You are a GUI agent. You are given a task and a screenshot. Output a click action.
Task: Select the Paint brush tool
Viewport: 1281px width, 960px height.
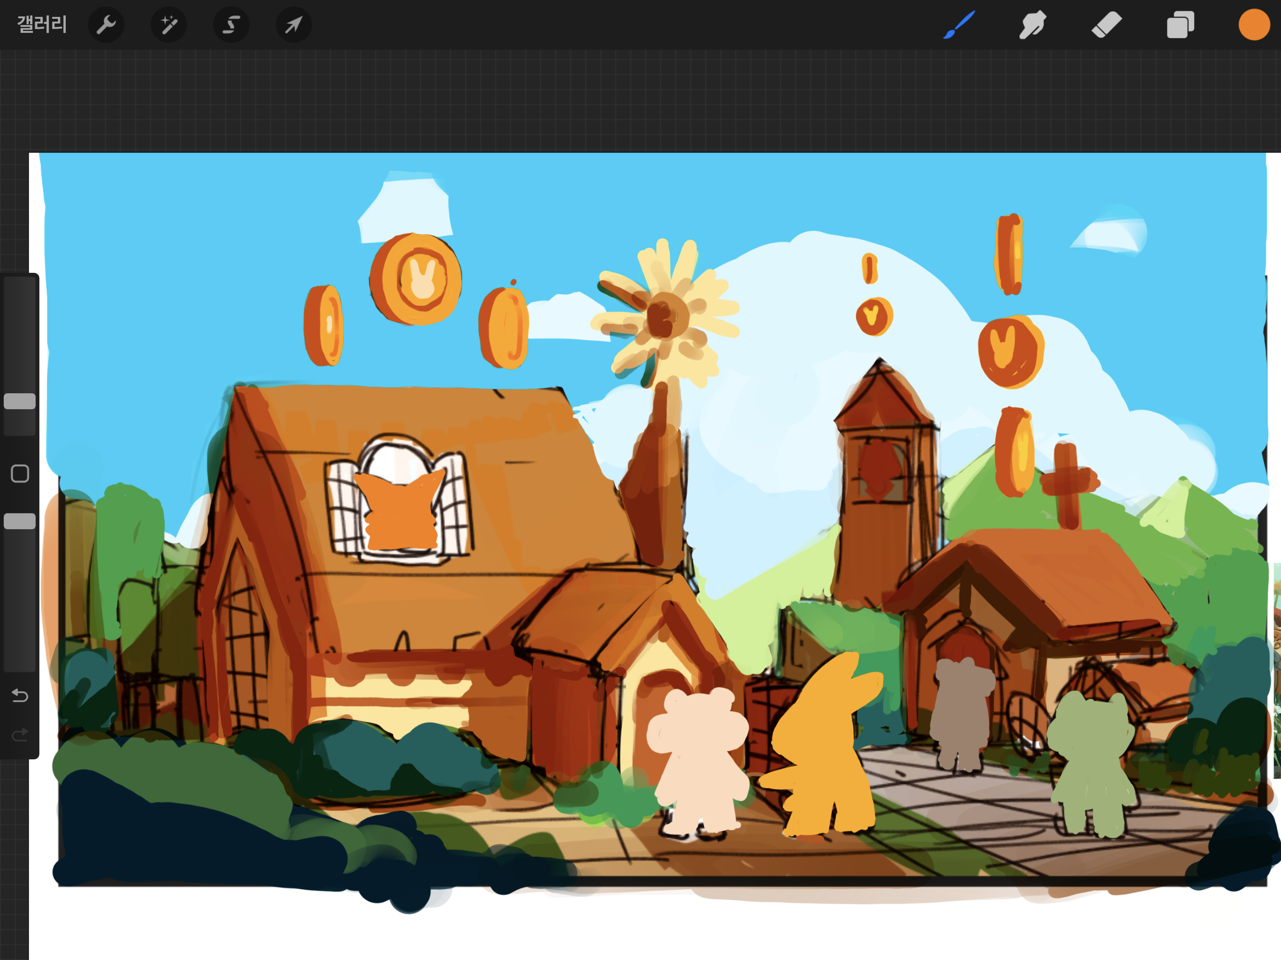(x=959, y=25)
